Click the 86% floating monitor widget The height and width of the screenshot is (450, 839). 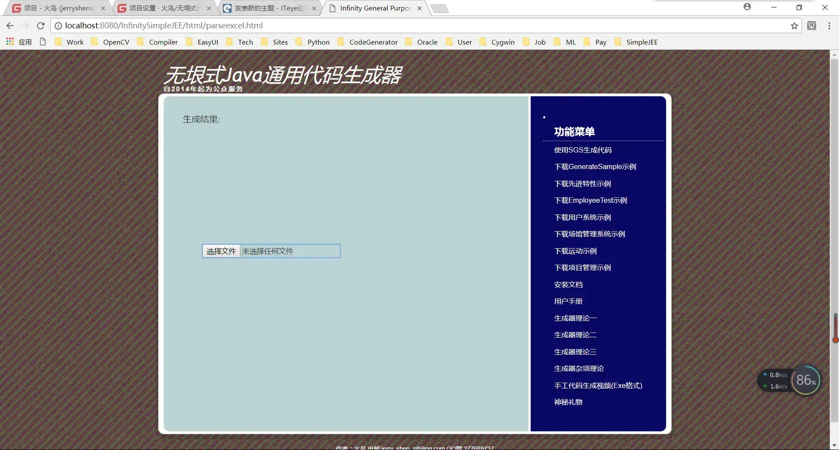[x=806, y=380]
